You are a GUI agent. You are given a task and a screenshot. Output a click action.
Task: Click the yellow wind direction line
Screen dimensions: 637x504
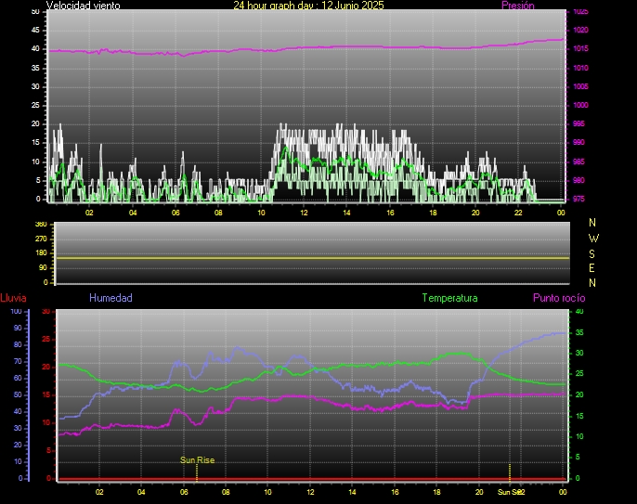point(312,258)
